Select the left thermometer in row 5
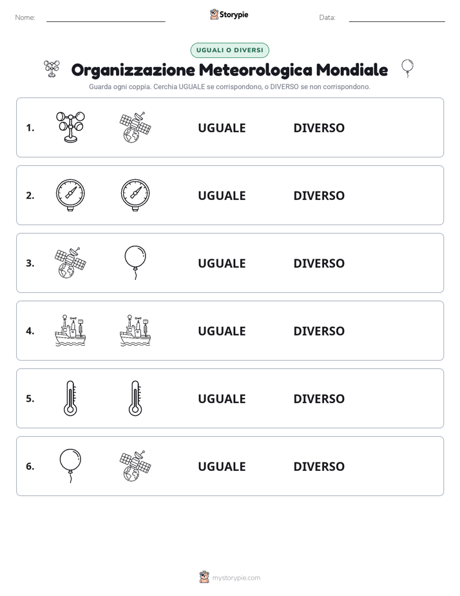 coord(70,398)
